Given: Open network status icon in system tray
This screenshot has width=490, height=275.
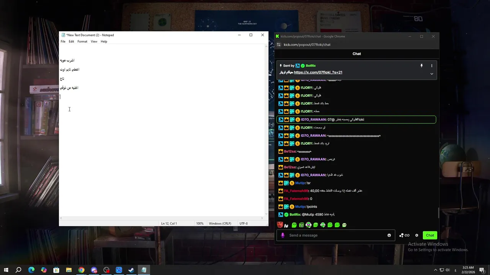Looking at the screenshot, I should point(441,270).
